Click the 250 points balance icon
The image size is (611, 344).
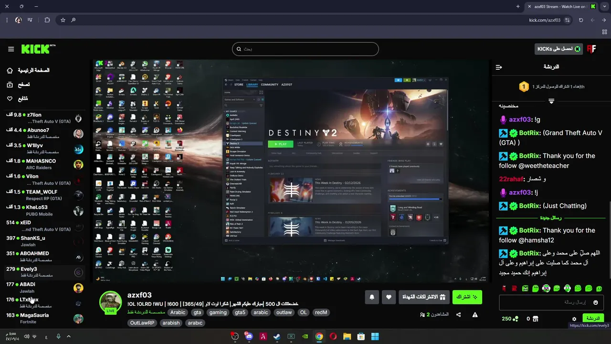[x=516, y=319]
